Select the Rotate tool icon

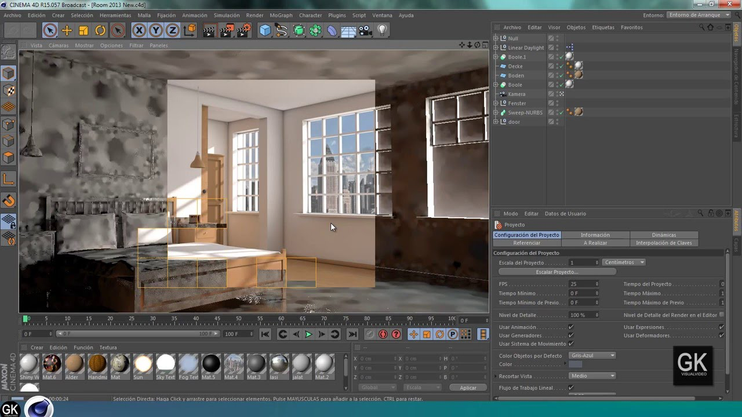tap(101, 31)
